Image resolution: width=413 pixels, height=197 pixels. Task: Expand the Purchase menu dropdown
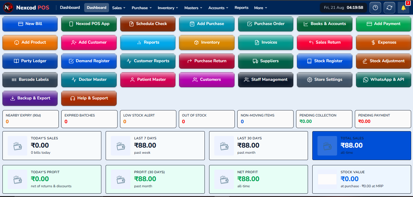142,8
